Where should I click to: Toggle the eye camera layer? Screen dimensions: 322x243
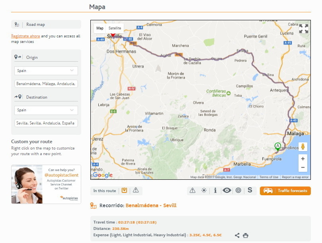click(x=227, y=191)
